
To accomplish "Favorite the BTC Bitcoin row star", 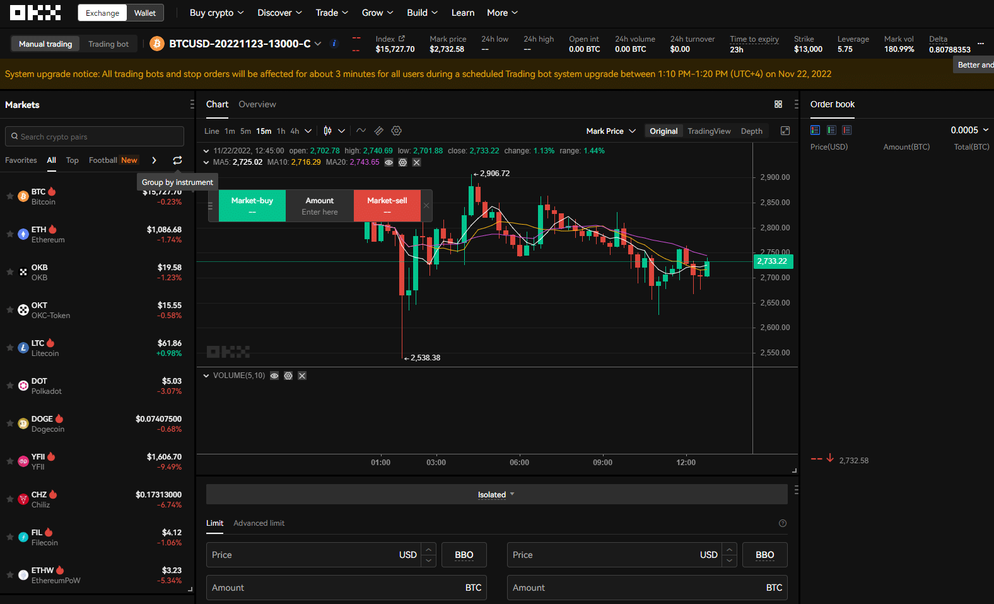I will click(x=10, y=196).
